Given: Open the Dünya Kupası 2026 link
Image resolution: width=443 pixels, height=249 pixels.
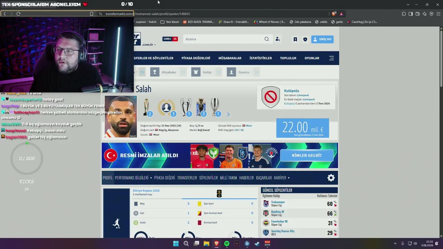Looking at the screenshot, I should click(x=146, y=191).
